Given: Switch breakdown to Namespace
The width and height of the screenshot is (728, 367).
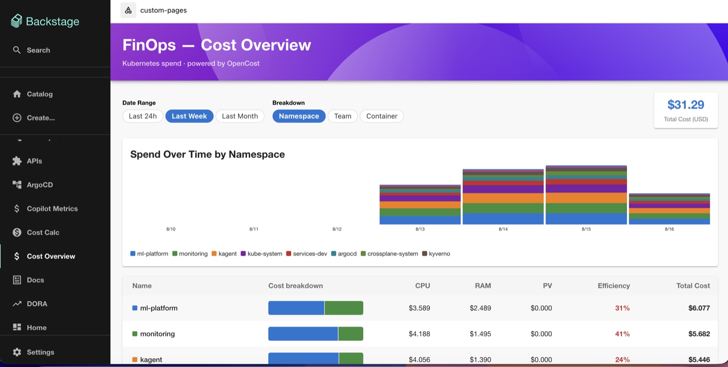Looking at the screenshot, I should click(x=299, y=116).
